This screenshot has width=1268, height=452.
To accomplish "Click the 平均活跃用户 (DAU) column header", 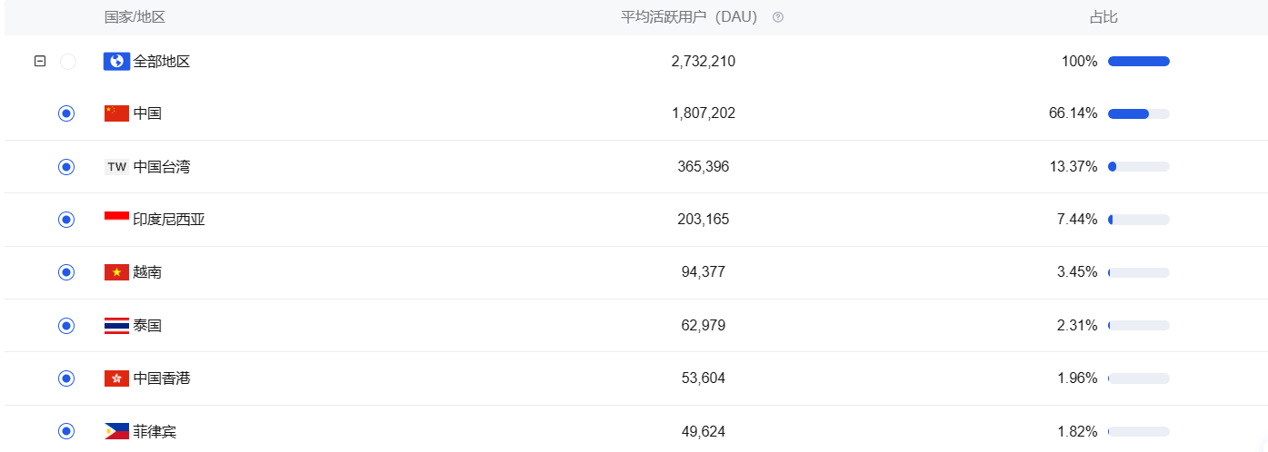I will coord(689,17).
